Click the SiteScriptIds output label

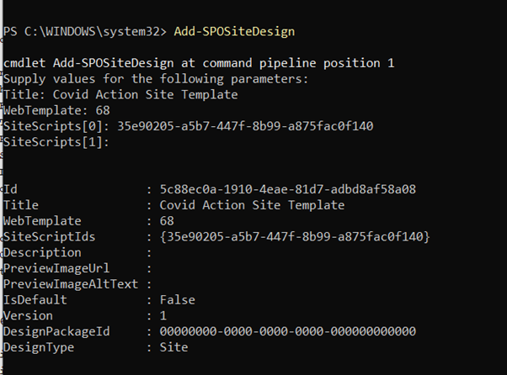click(x=49, y=237)
